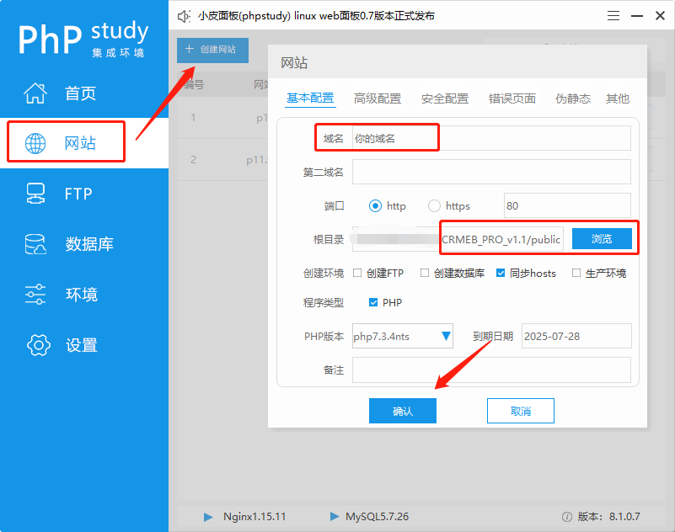Open the 首页 home sidebar item
675x532 pixels.
click(84, 93)
